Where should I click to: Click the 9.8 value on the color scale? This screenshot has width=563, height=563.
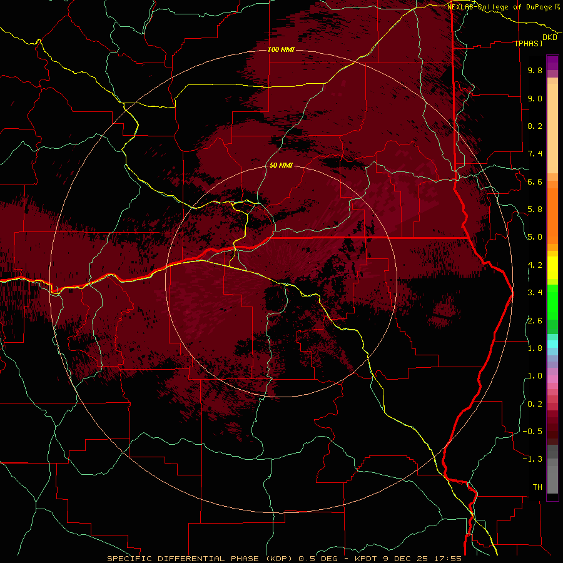(x=535, y=70)
